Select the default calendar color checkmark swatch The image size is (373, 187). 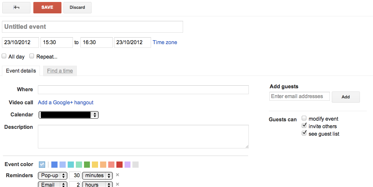click(x=42, y=164)
